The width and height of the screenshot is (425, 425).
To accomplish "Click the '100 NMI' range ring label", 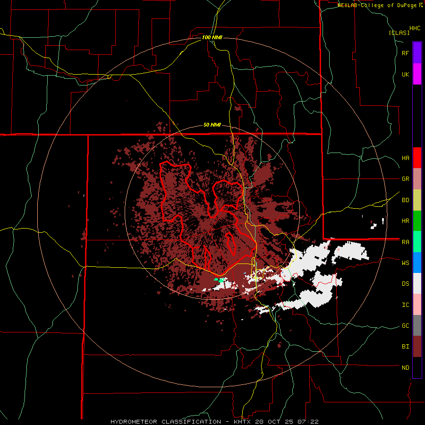I will point(212,37).
